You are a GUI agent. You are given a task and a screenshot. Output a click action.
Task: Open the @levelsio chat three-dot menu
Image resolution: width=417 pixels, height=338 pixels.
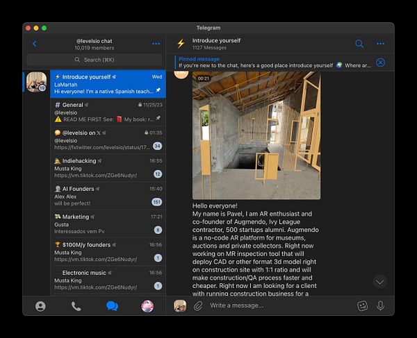point(156,44)
